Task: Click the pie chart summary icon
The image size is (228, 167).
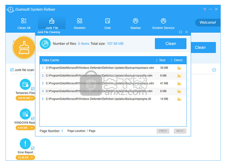Action: coord(45,44)
